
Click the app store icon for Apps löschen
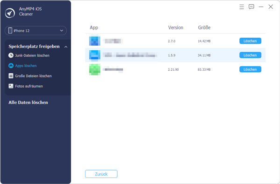click(x=11, y=66)
